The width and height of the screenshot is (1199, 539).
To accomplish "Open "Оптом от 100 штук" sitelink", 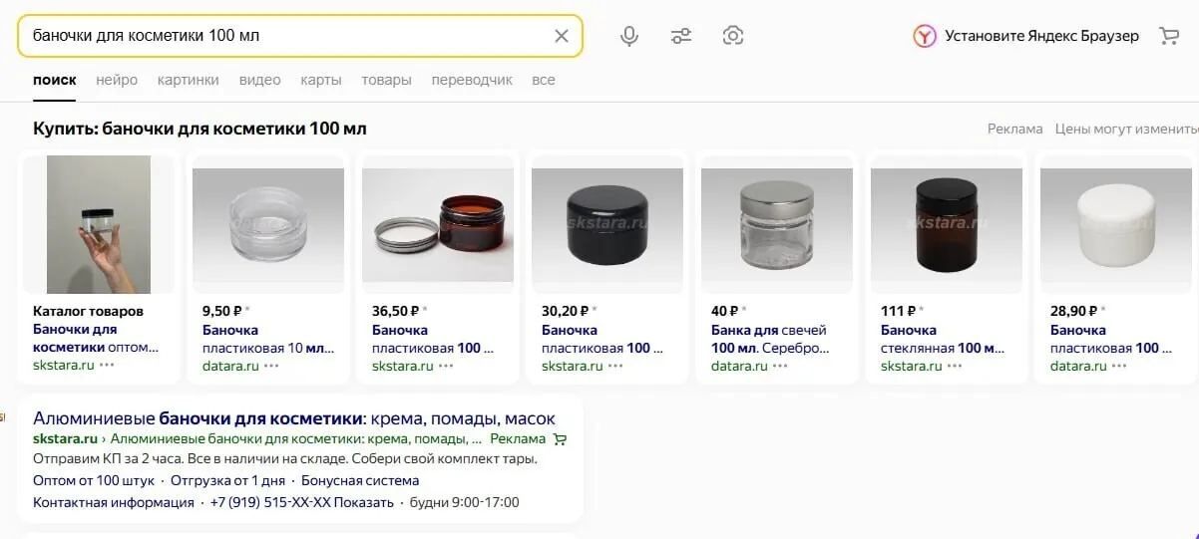I will pos(94,480).
